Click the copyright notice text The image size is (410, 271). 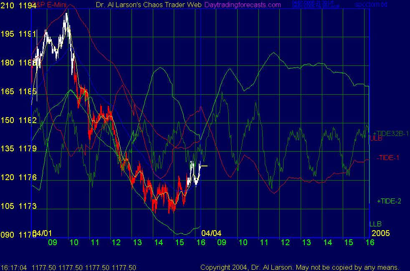point(300,267)
